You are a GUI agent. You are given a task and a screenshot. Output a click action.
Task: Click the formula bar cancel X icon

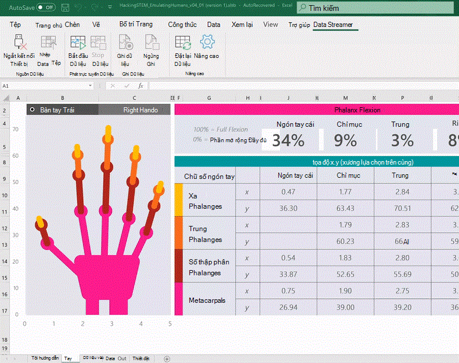tap(112, 85)
